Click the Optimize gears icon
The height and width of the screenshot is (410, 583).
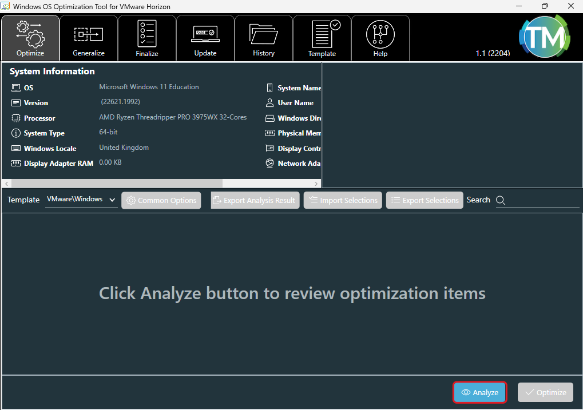click(x=30, y=34)
